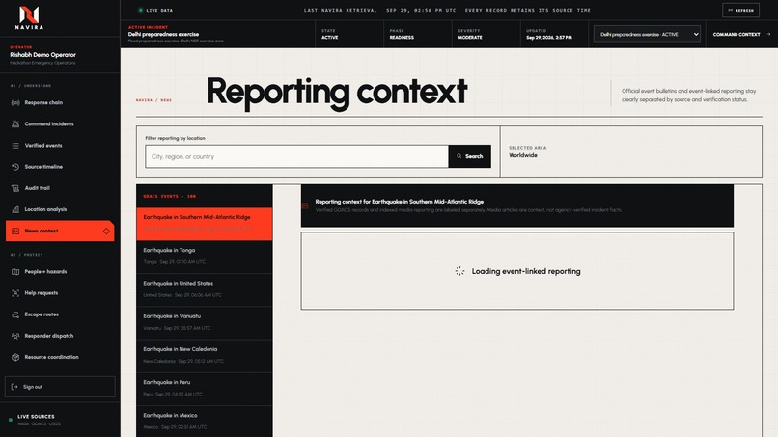The height and width of the screenshot is (437, 778).
Task: Click the green Live Data status dot
Action: (140, 10)
